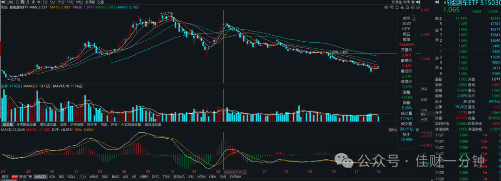Select the scissors cut tool icon
This screenshot has width=501, height=181.
point(402,7)
